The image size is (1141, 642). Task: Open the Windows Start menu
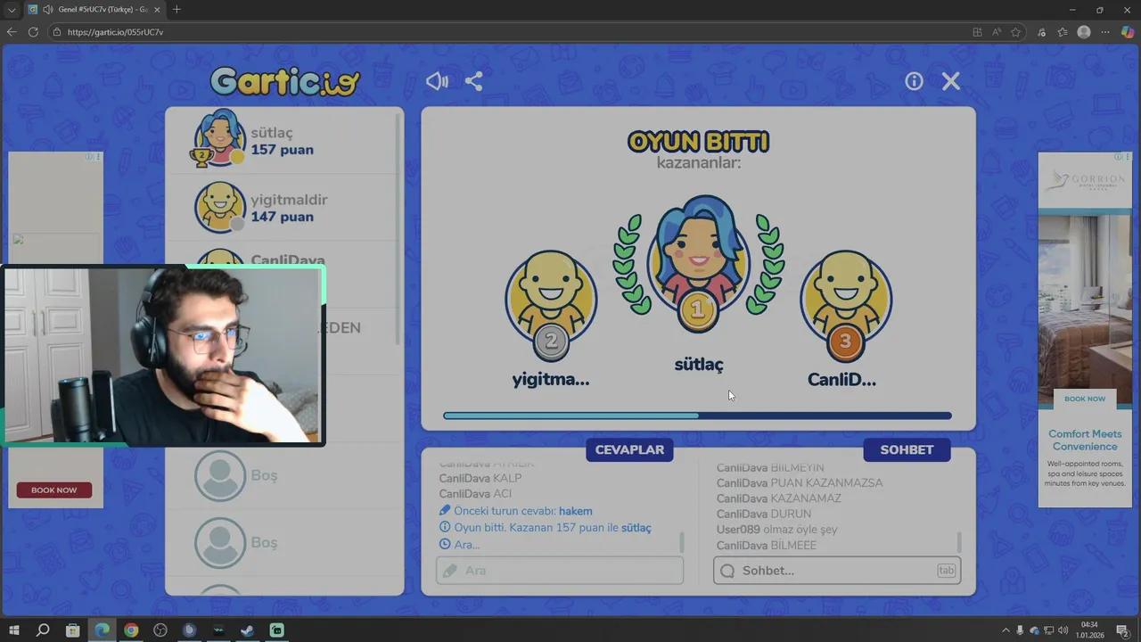[13, 630]
